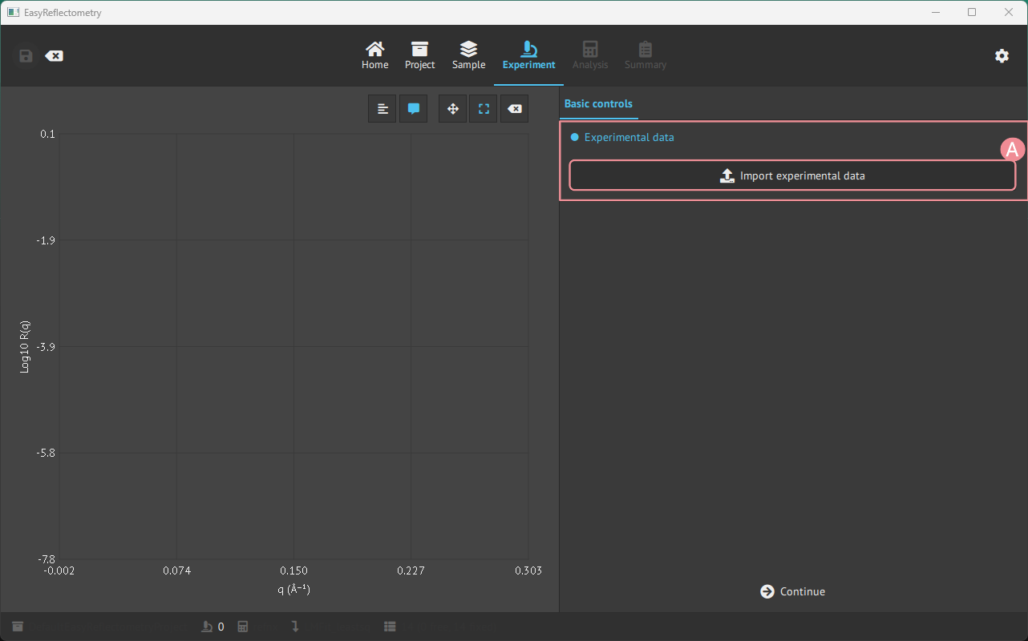1028x641 pixels.
Task: Go to the Home tab
Action: 374,56
